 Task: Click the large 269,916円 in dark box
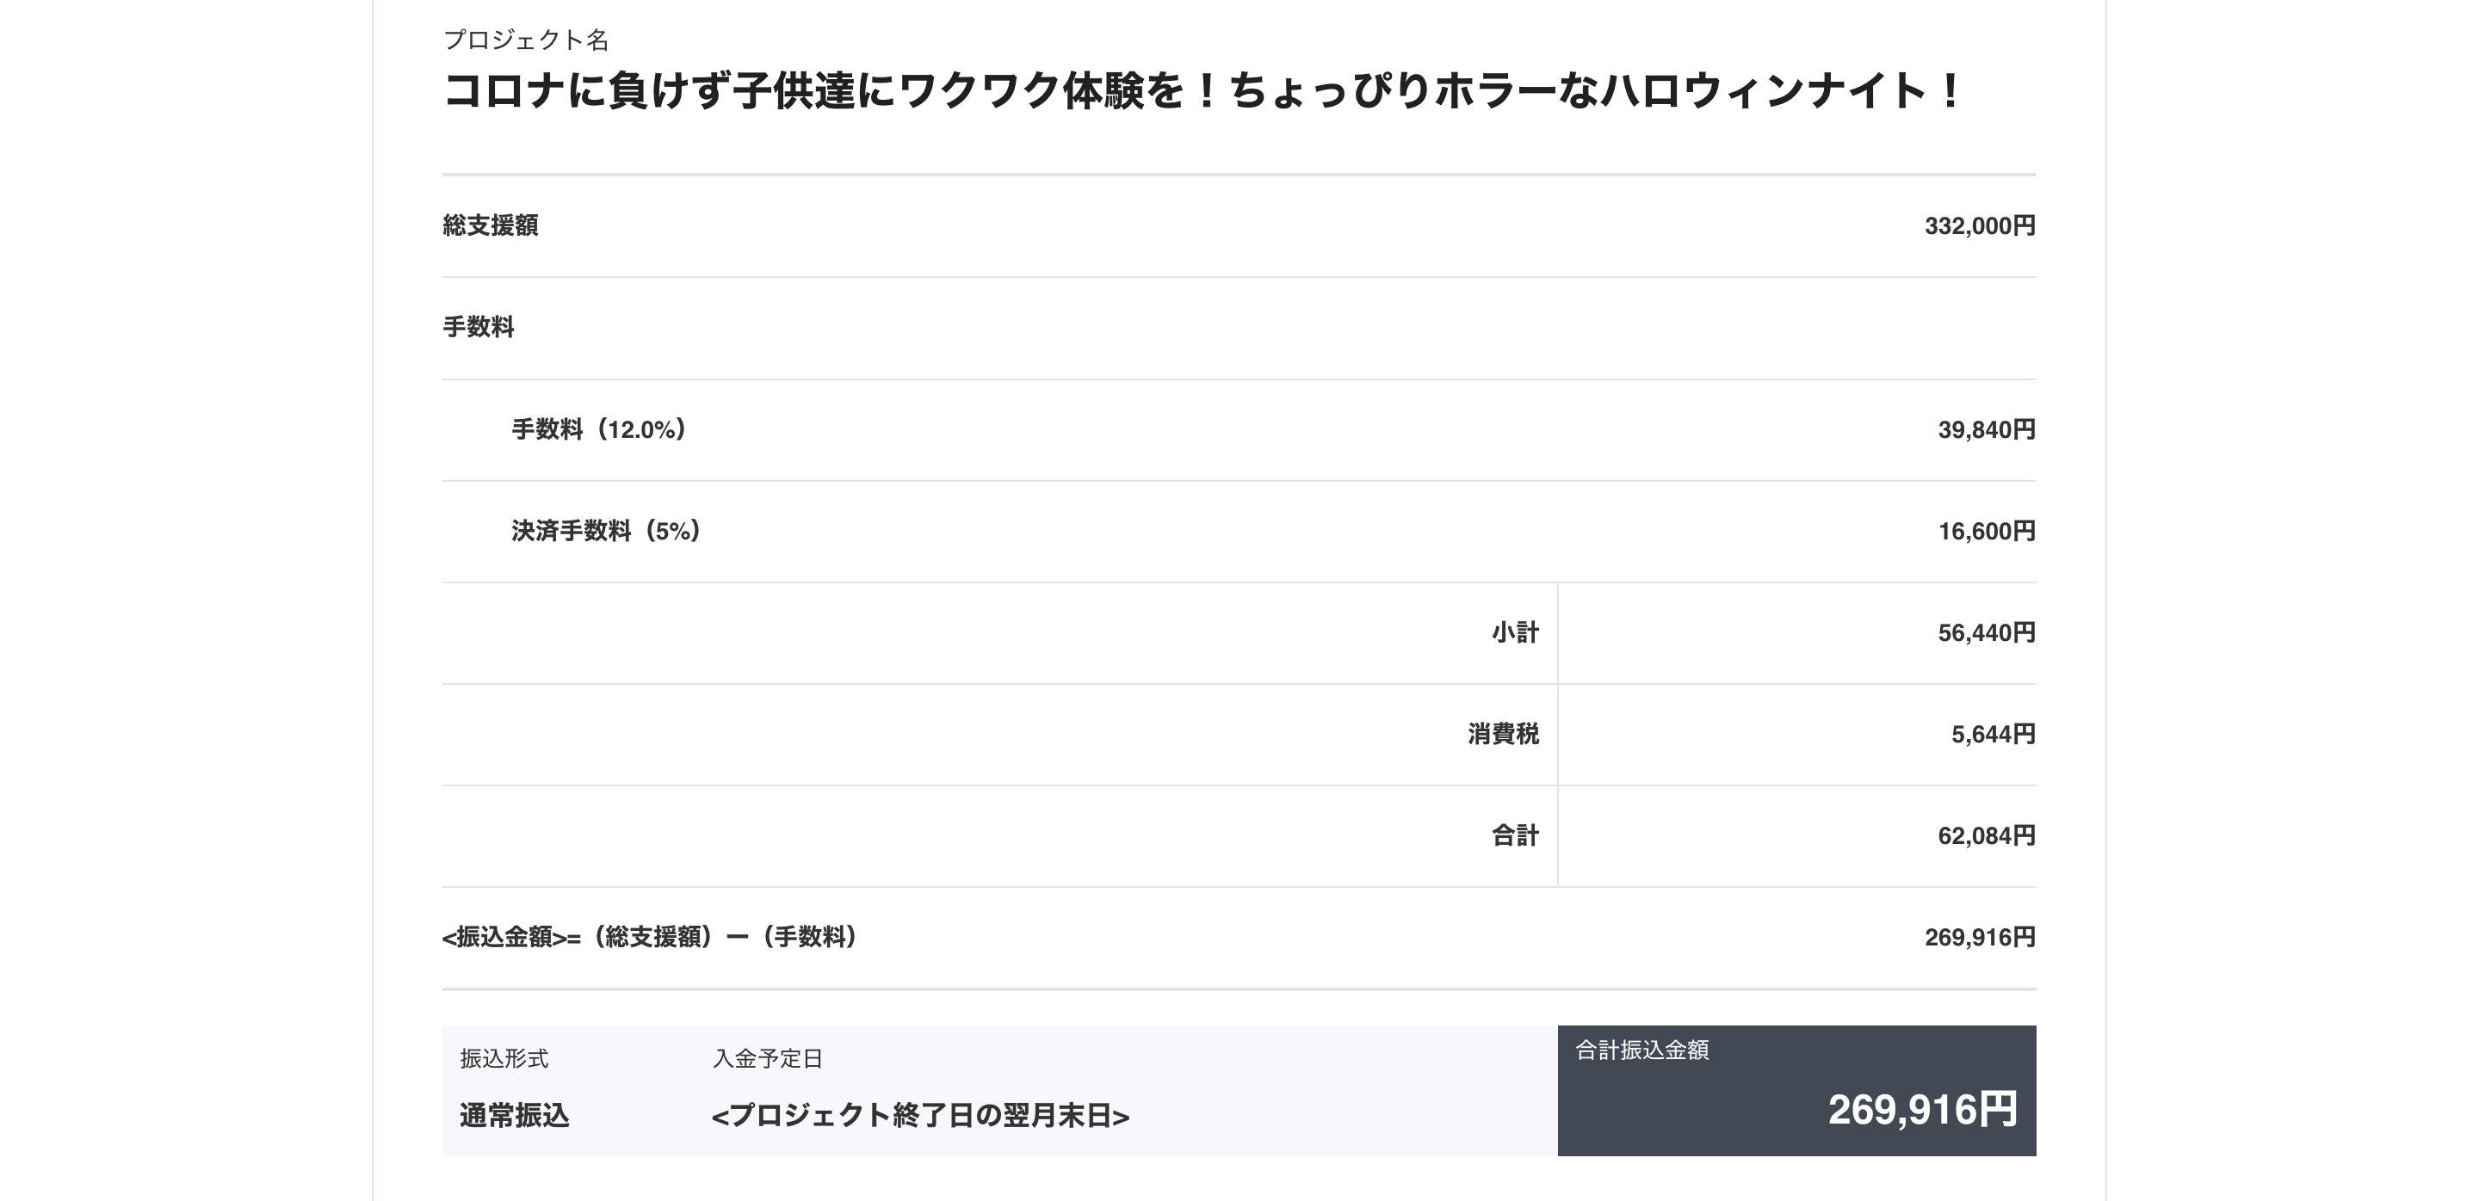tap(1922, 1110)
